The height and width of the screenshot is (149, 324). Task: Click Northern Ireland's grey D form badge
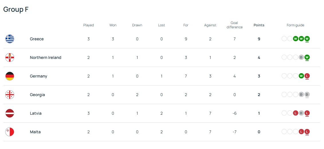[301, 57]
